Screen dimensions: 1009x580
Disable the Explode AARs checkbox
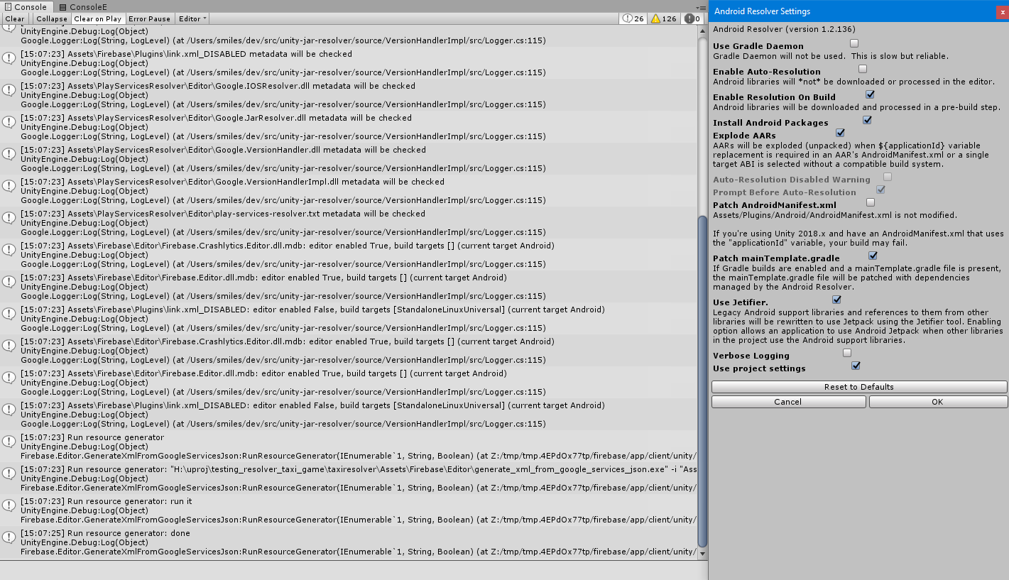point(840,133)
